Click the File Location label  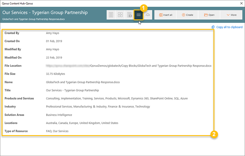[x=13, y=66]
